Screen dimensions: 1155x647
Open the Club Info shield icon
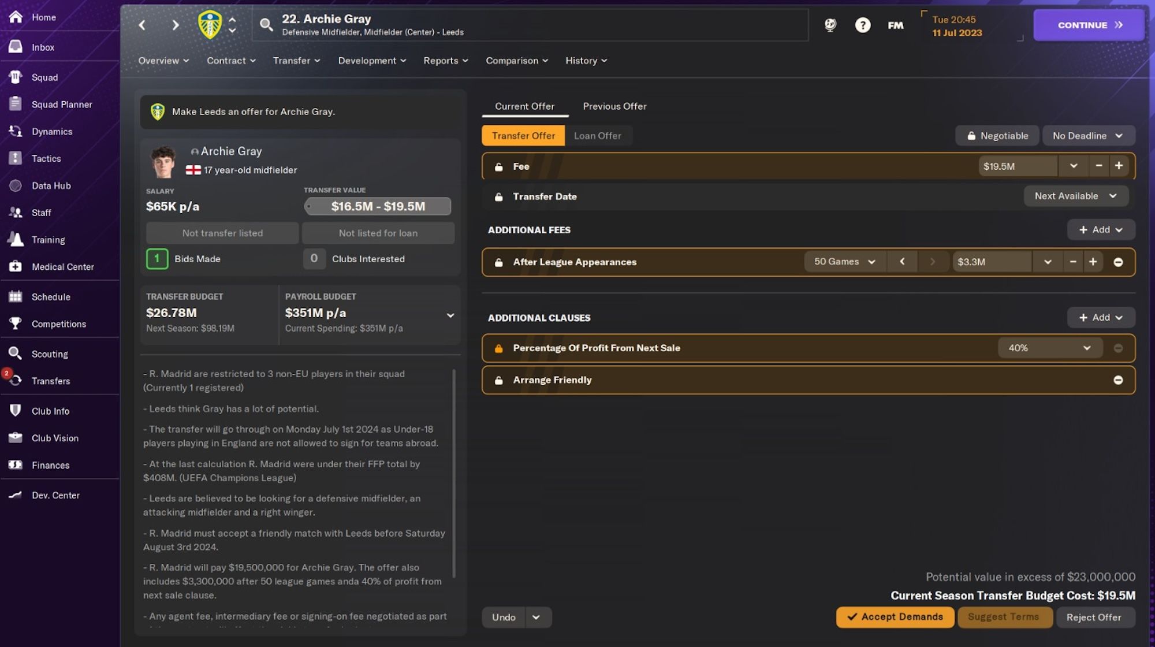(16, 411)
